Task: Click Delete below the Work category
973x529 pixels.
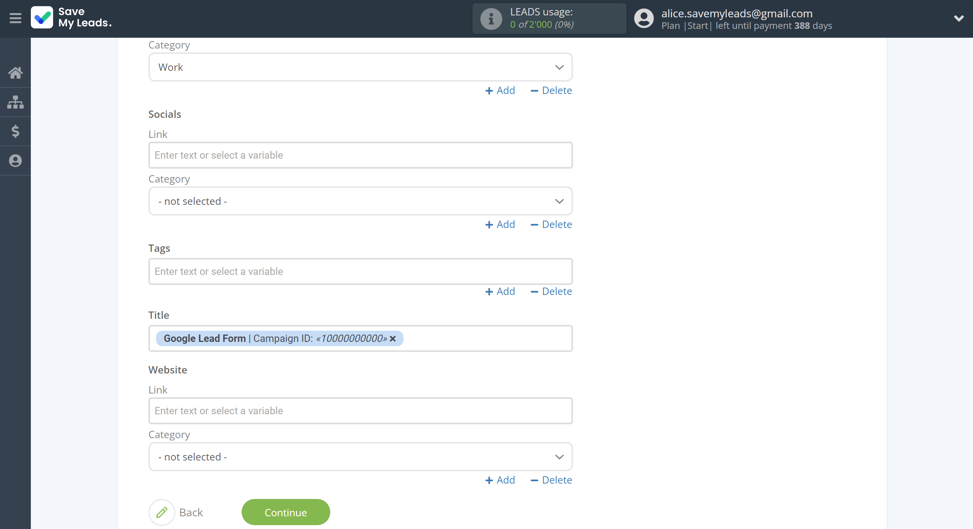Action: point(551,90)
